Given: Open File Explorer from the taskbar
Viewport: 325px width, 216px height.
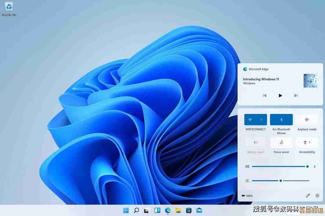Looking at the screenshot, I should coord(178,211).
